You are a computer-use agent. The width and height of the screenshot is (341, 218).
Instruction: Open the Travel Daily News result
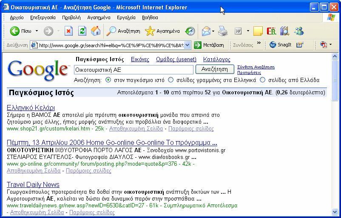[x=33, y=184]
